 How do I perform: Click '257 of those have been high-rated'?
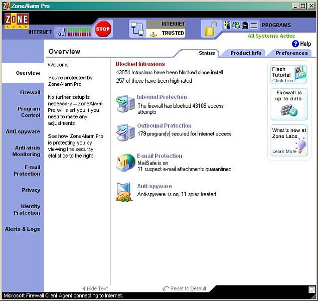(x=154, y=81)
